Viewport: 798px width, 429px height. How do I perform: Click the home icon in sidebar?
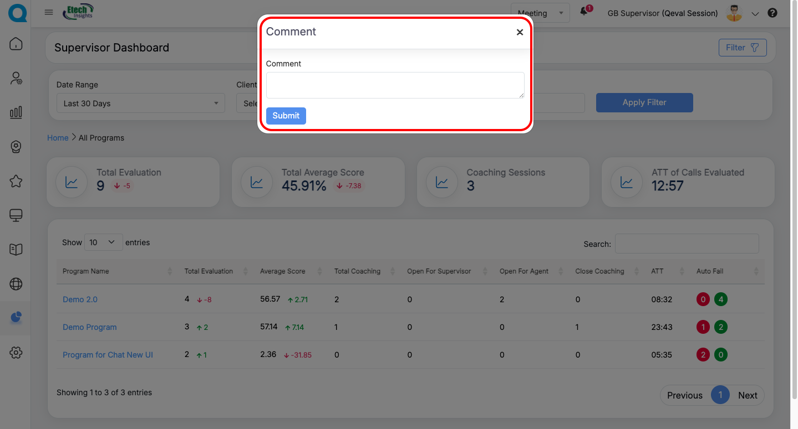tap(16, 44)
